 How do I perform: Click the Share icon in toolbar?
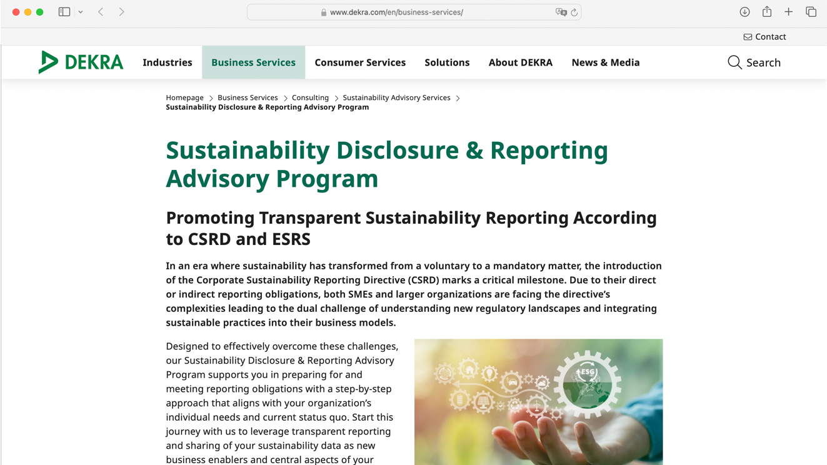766,11
